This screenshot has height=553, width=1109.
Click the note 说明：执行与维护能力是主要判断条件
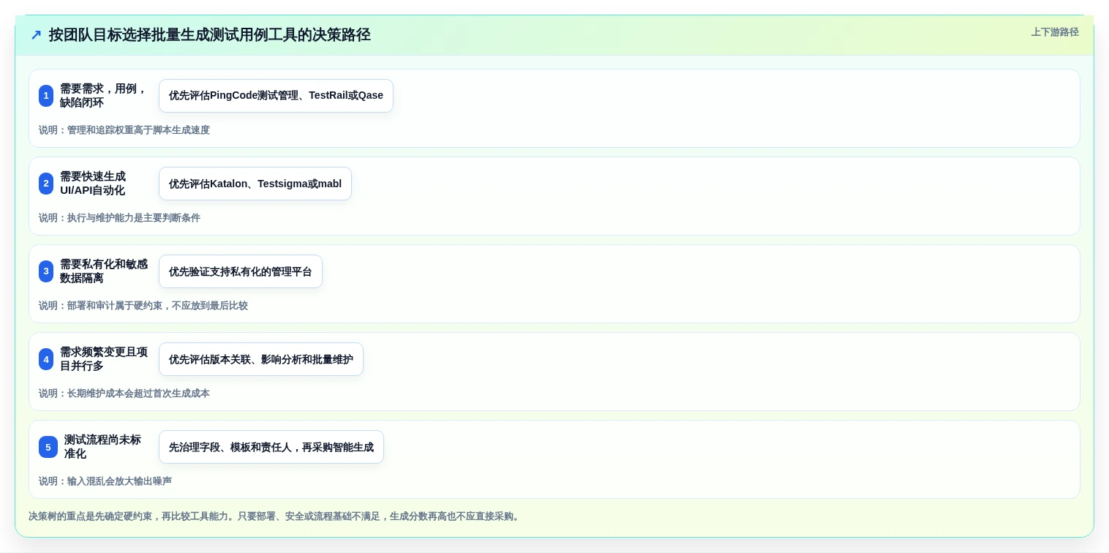tap(119, 218)
